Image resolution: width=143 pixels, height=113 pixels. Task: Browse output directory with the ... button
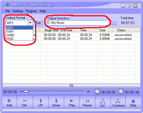point(114,23)
